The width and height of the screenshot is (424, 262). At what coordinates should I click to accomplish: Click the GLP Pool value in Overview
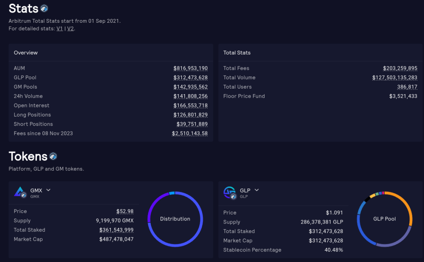(190, 78)
